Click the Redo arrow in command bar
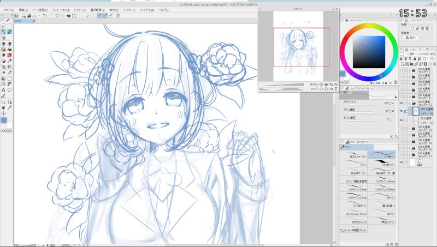Screen dimensions: 437x247 pos(50,16)
